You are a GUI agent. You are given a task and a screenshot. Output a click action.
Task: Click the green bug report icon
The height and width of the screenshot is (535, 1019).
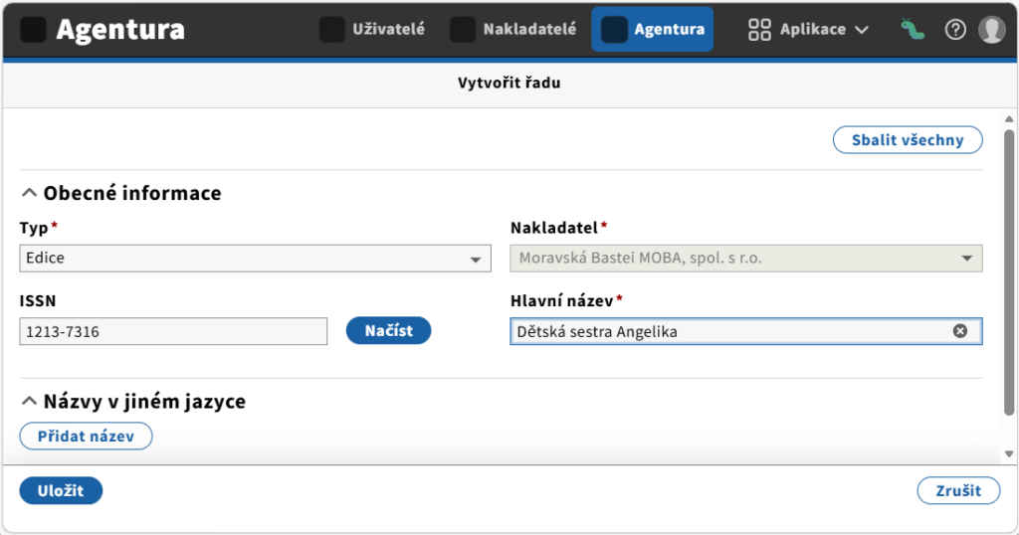click(913, 29)
